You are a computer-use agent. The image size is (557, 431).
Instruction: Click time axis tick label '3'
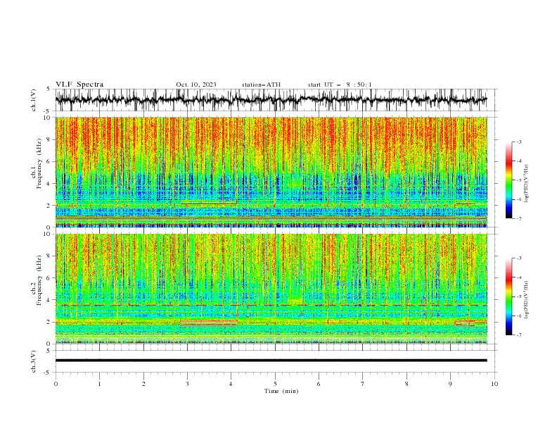(x=187, y=384)
